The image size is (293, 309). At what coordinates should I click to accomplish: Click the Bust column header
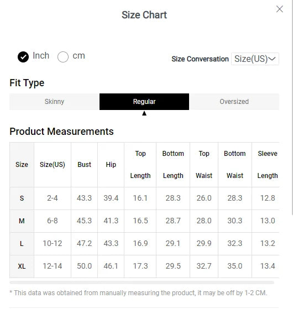[85, 165]
